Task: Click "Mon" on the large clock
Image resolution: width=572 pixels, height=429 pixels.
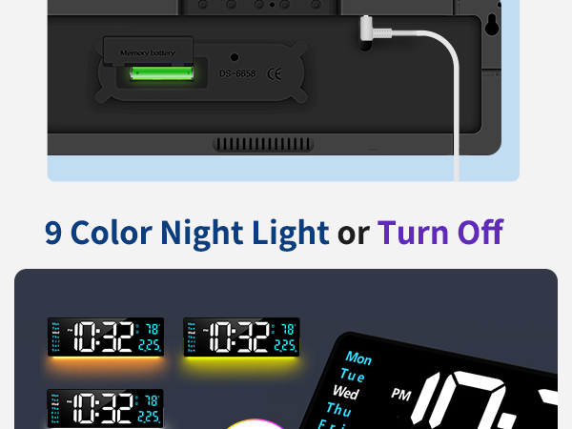Action: (358, 357)
